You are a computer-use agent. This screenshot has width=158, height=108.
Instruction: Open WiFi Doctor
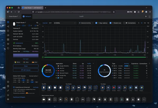(x=26, y=70)
